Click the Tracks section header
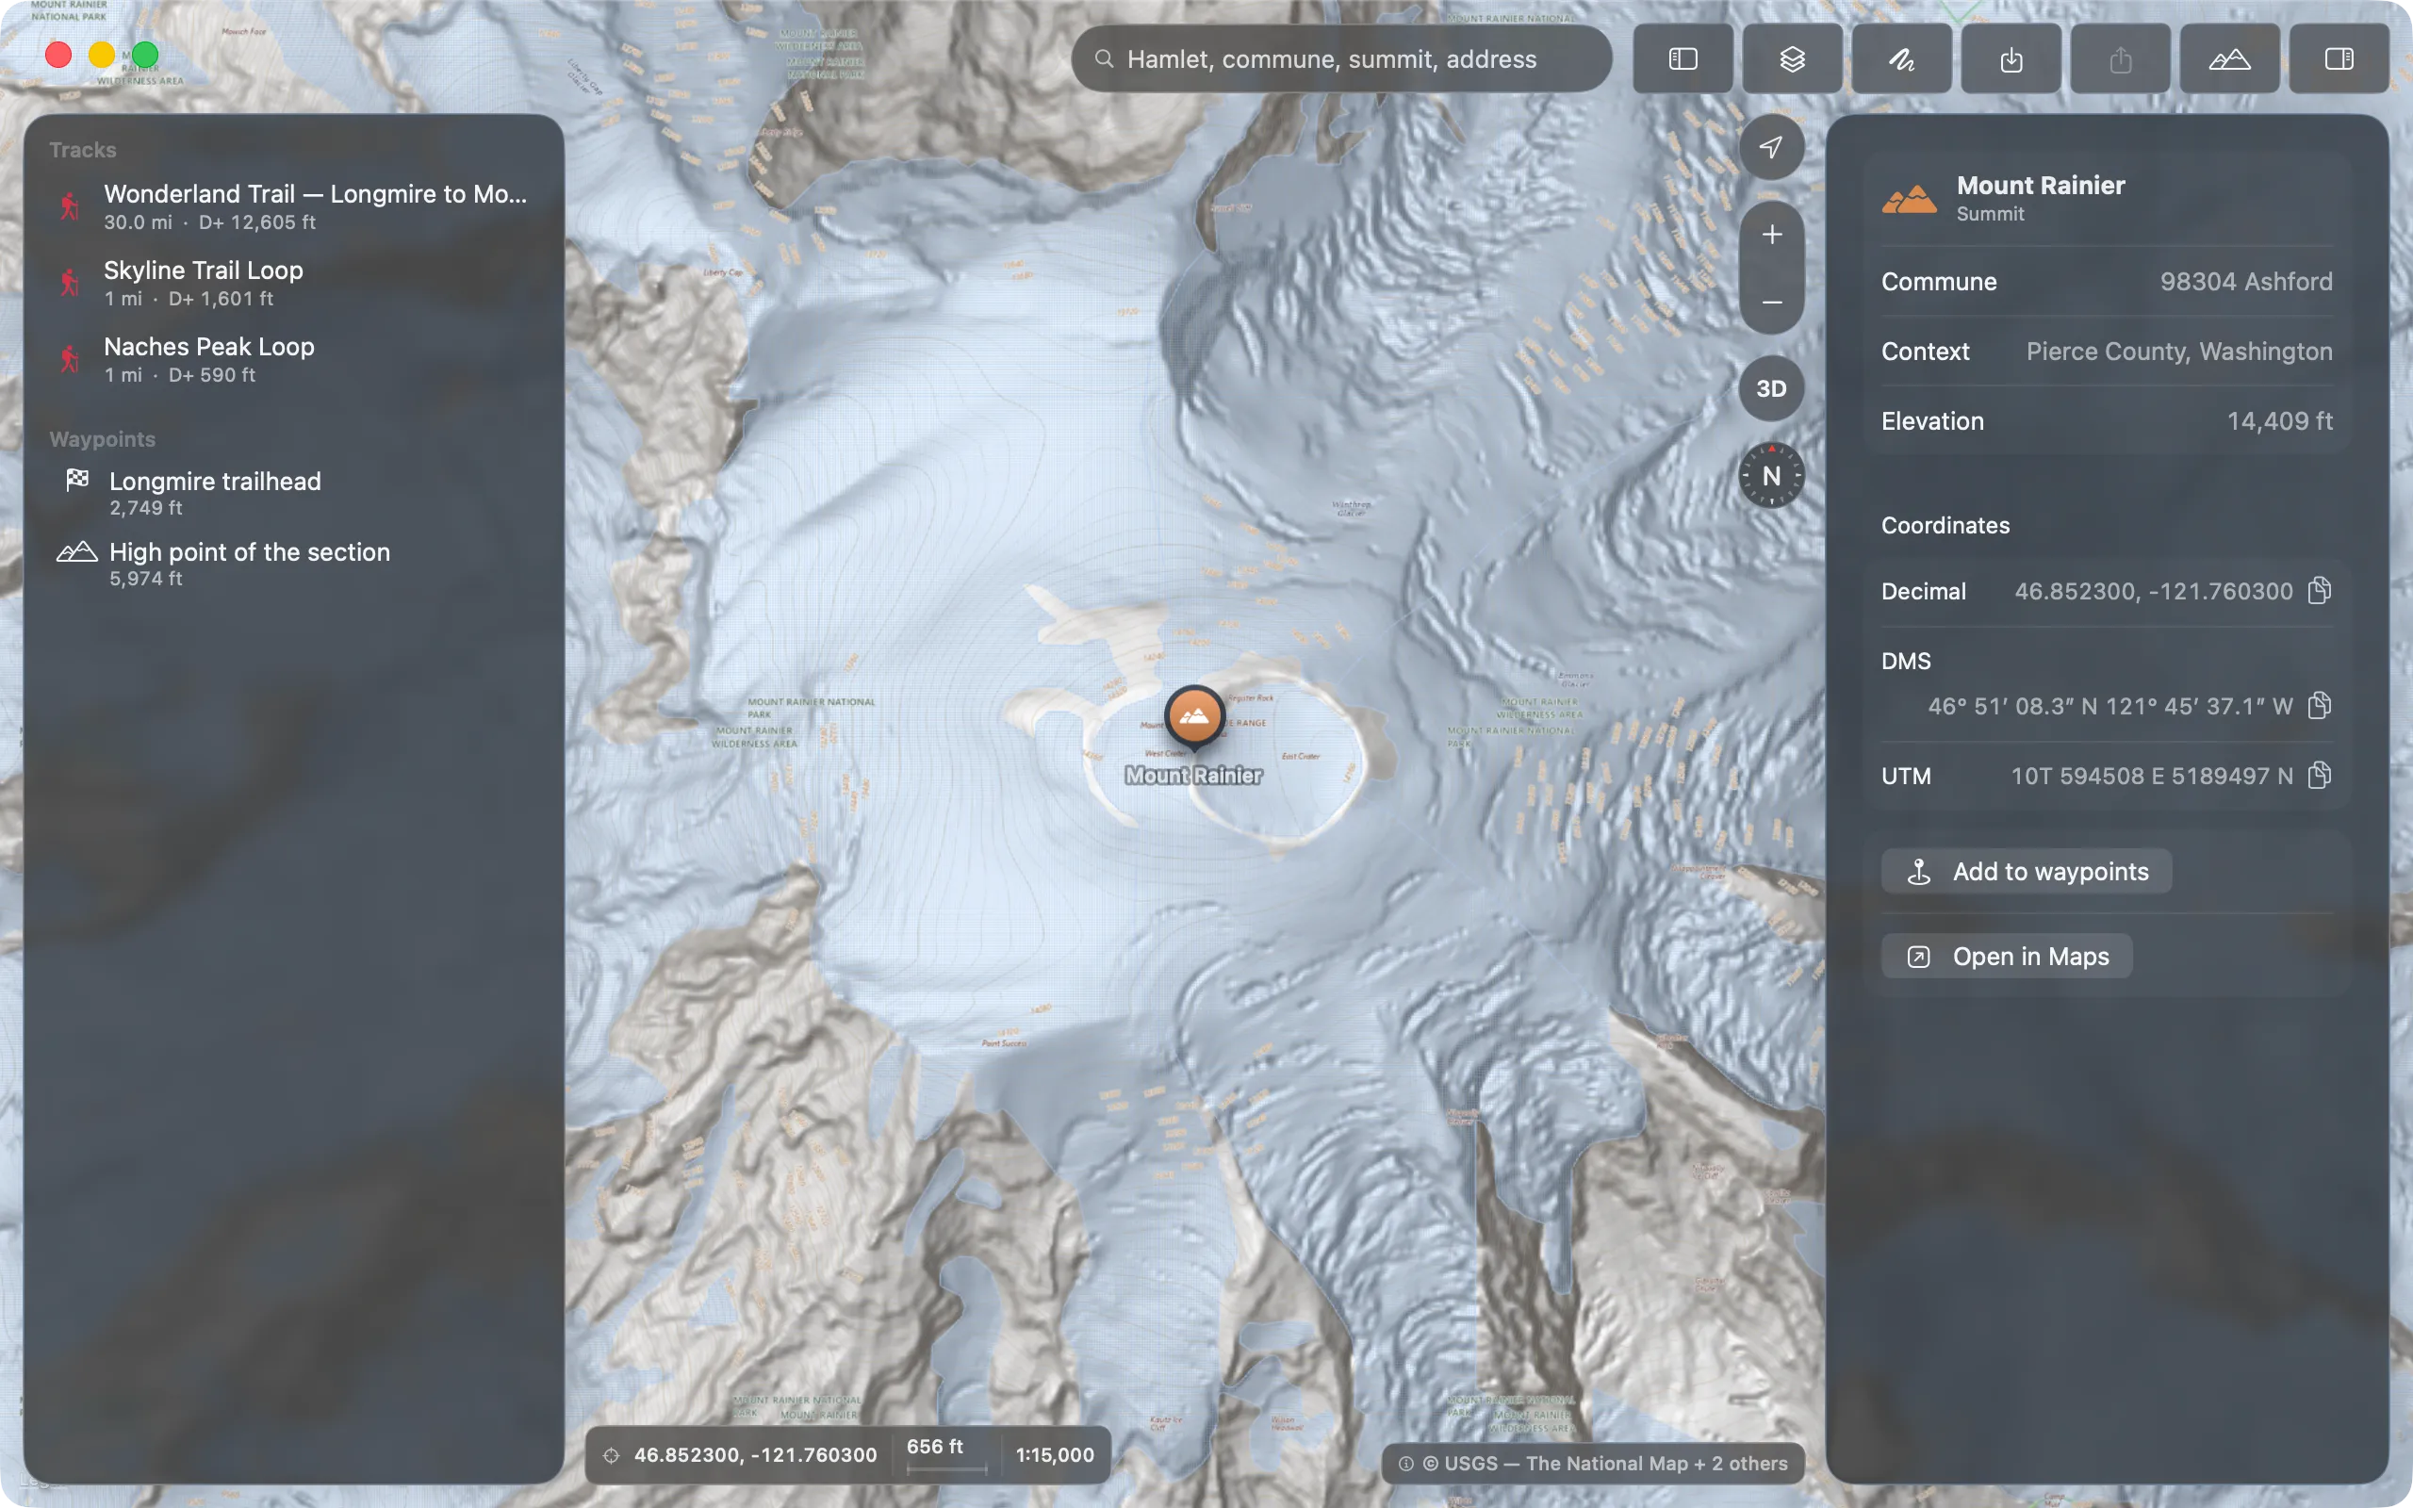The width and height of the screenshot is (2413, 1508). 83,151
